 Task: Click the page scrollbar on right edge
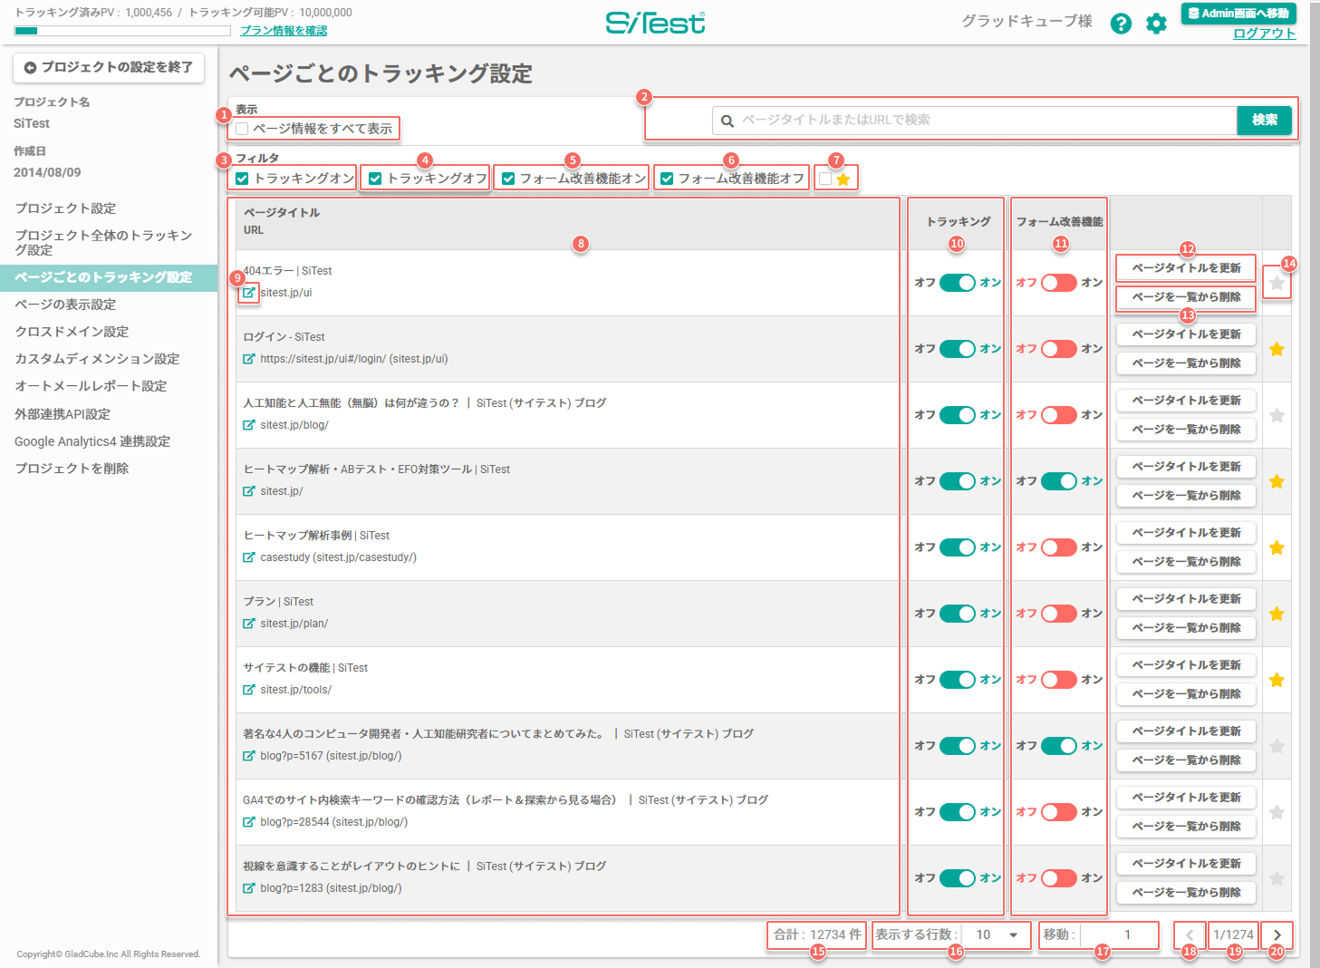1315,484
